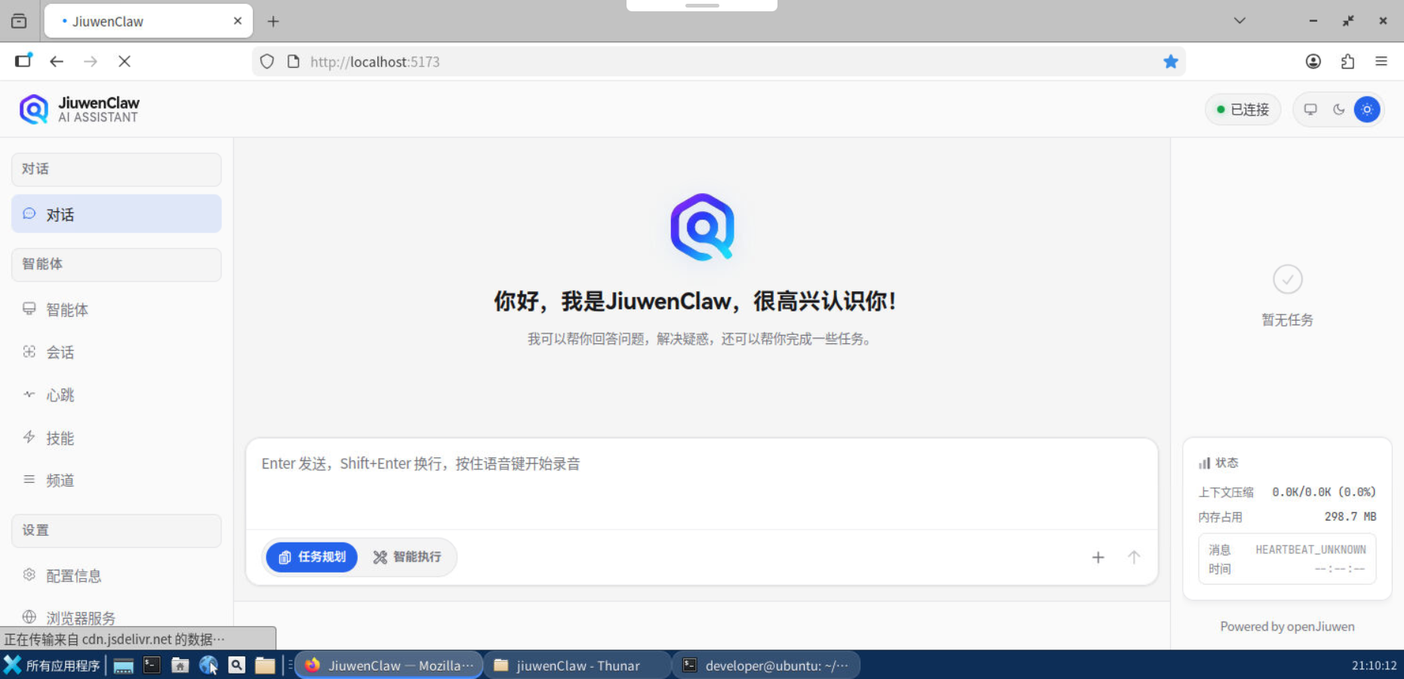Viewport: 1404px width, 679px height.
Task: Click the plus attachment icon in input
Action: (1098, 558)
